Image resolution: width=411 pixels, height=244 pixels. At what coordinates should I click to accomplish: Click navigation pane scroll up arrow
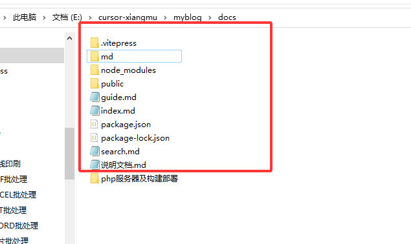click(x=69, y=39)
